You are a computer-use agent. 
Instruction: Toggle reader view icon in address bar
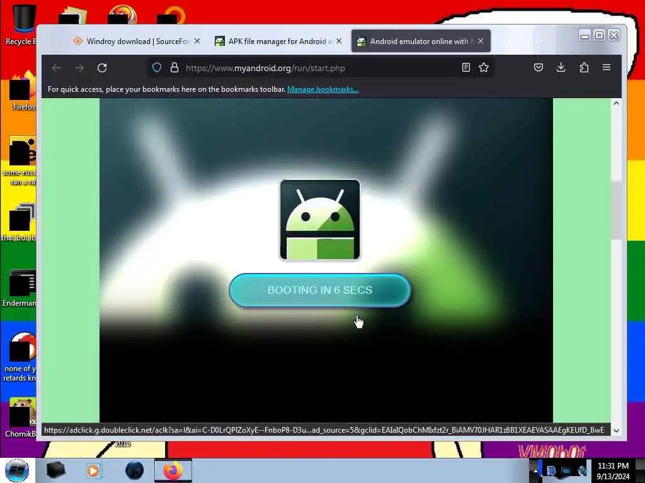pos(465,68)
